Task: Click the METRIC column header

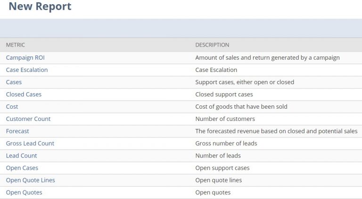Action: [15, 45]
